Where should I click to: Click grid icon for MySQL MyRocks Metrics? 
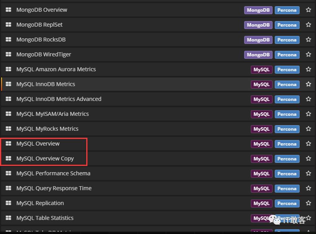9,129
